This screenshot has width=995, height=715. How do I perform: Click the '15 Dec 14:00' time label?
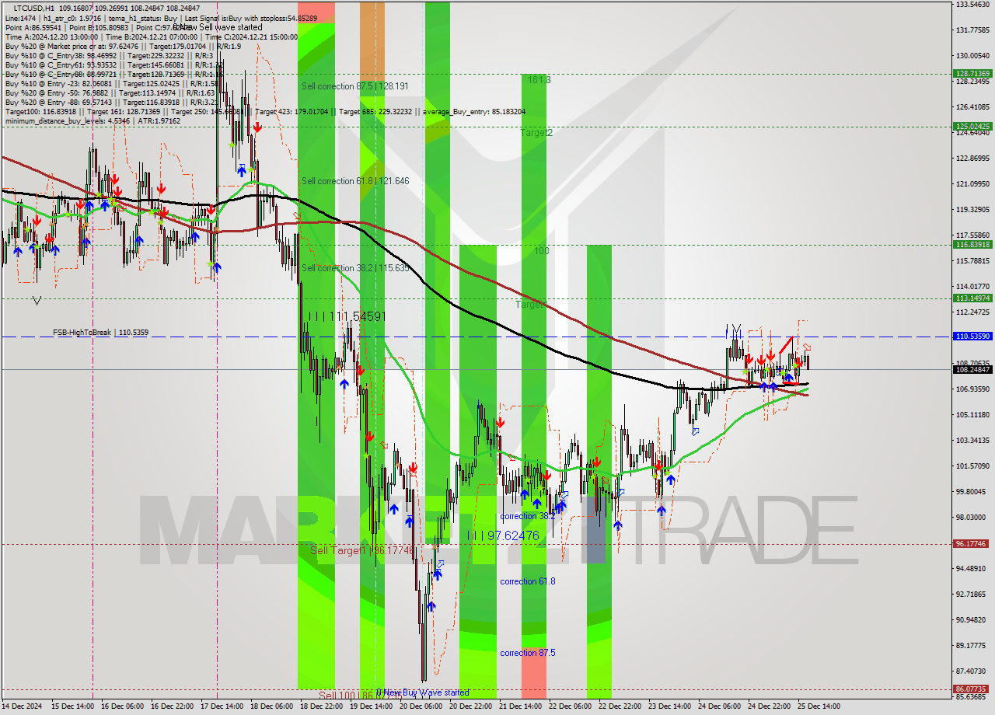[72, 706]
